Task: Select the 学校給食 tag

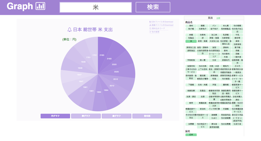Action: click(191, 60)
